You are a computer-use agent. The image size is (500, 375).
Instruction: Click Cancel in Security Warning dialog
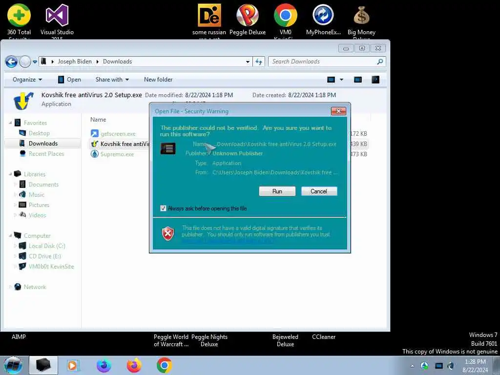pyautogui.click(x=319, y=191)
